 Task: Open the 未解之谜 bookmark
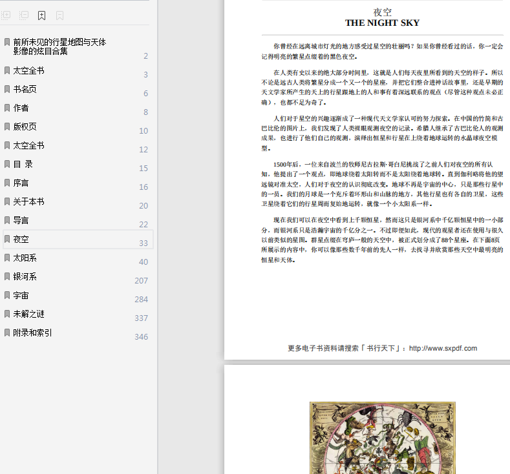pyautogui.click(x=78, y=314)
